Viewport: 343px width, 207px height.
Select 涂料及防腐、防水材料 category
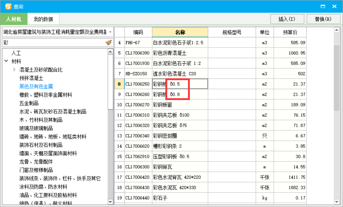click(x=43, y=187)
